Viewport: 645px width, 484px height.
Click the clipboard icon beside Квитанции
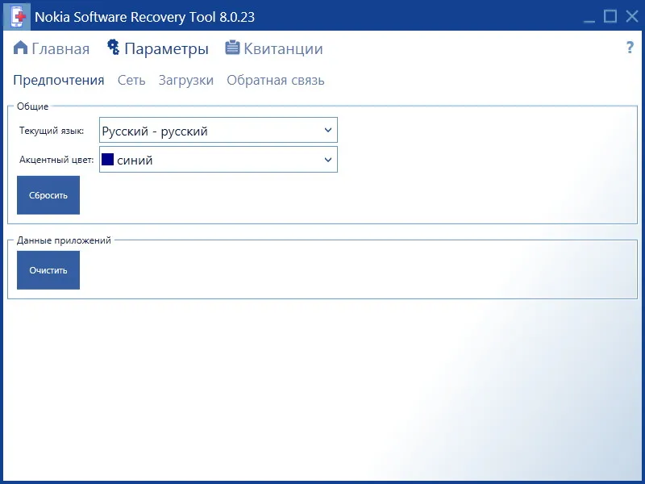click(x=232, y=48)
